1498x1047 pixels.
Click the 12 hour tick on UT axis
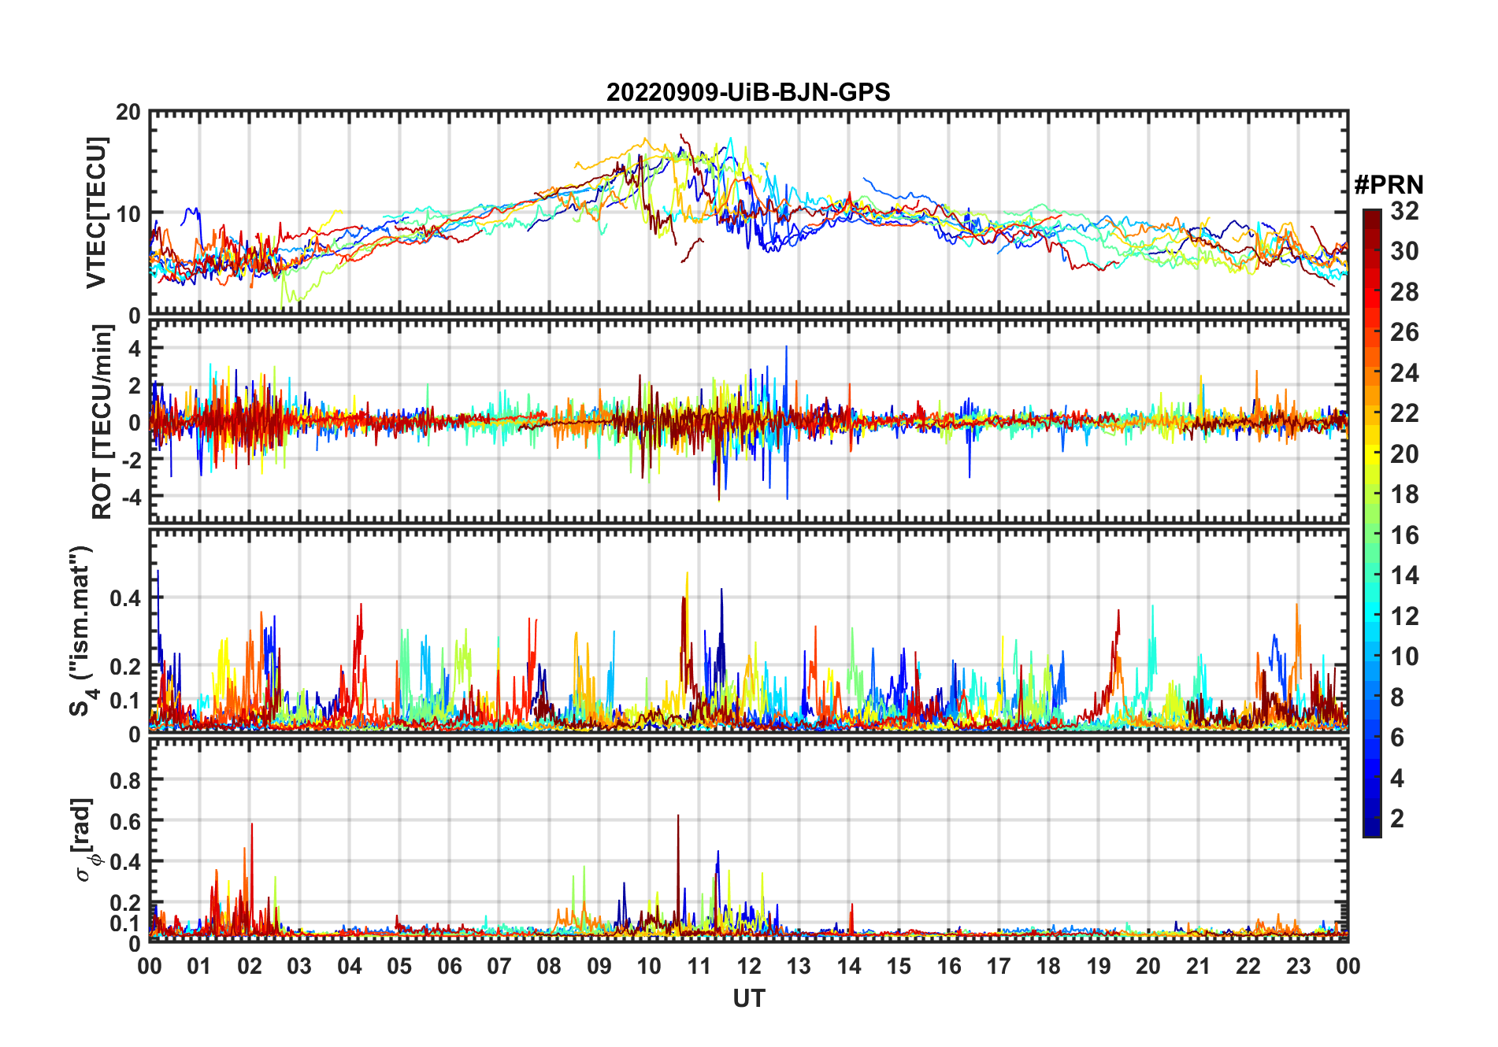point(749,966)
